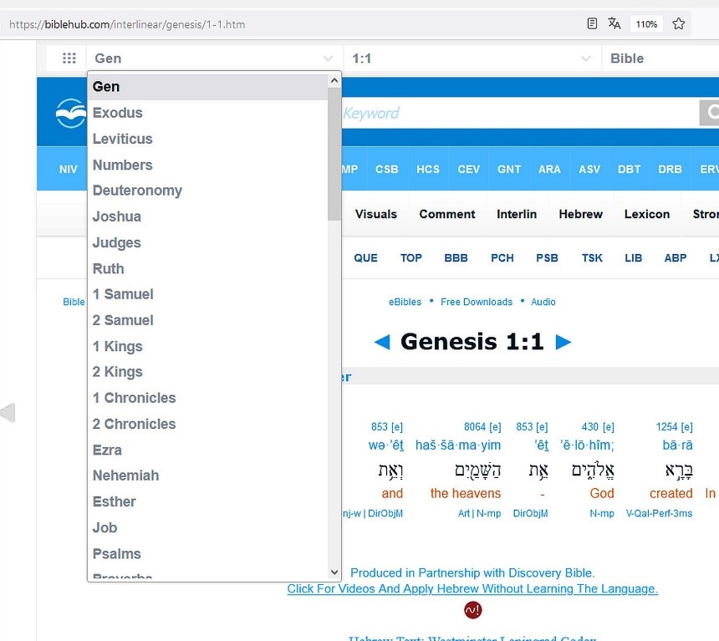Switch to the Interlin tab
719x641 pixels.
click(x=517, y=214)
